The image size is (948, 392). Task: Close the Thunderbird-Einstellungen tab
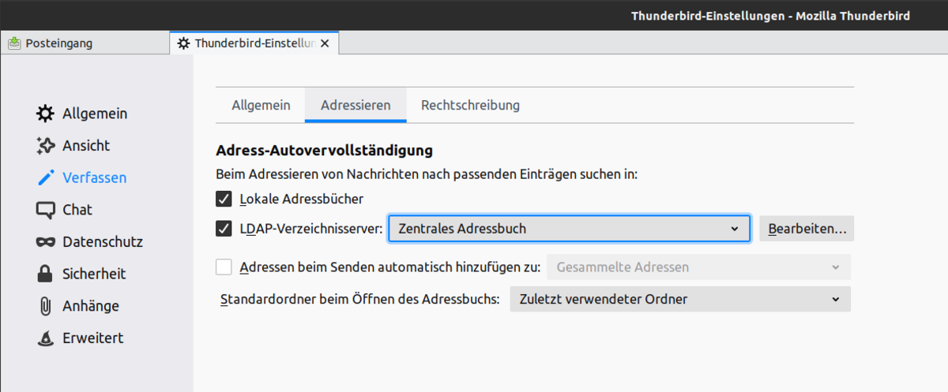(x=325, y=43)
